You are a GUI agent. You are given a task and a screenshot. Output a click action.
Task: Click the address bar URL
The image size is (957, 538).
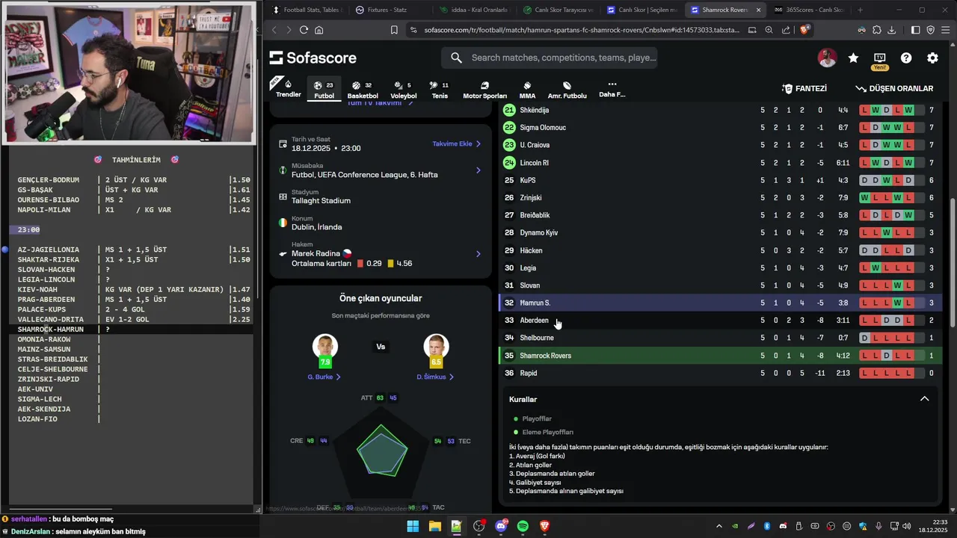(582, 30)
